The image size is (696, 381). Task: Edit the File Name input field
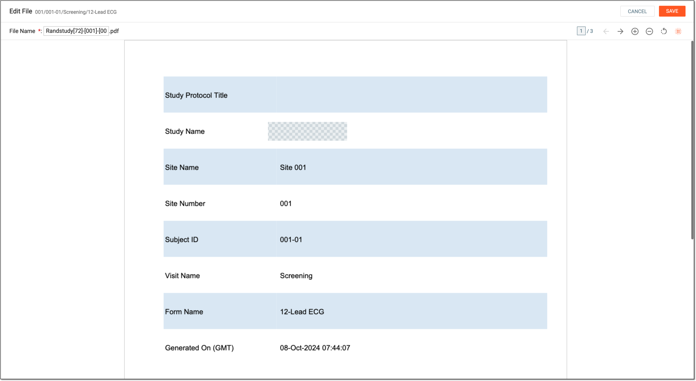click(x=76, y=31)
